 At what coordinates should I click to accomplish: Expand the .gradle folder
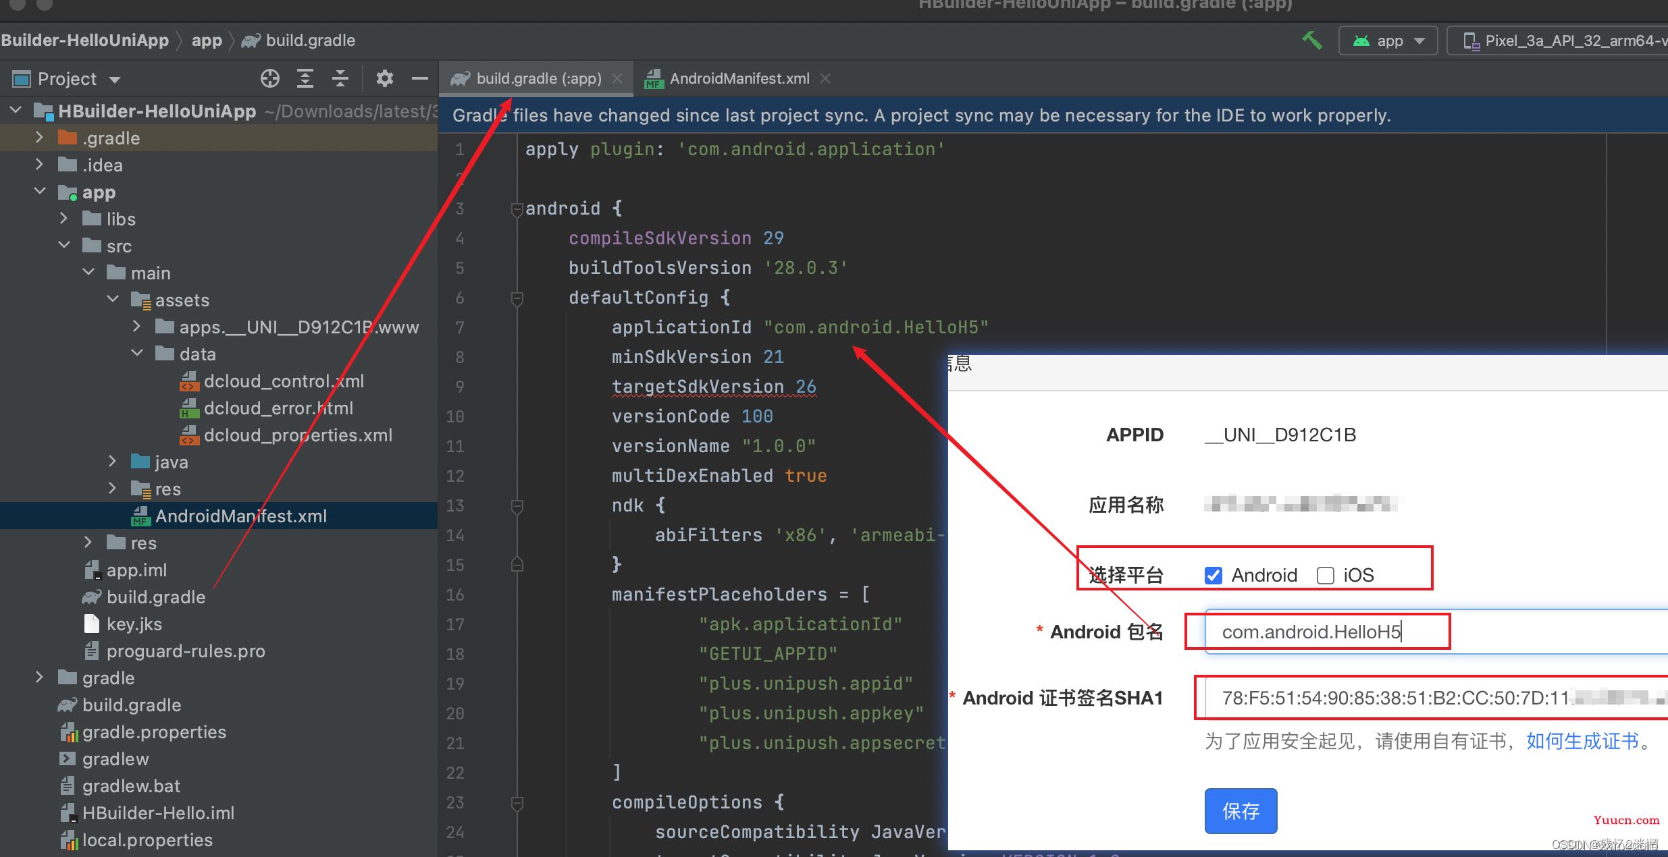click(39, 137)
